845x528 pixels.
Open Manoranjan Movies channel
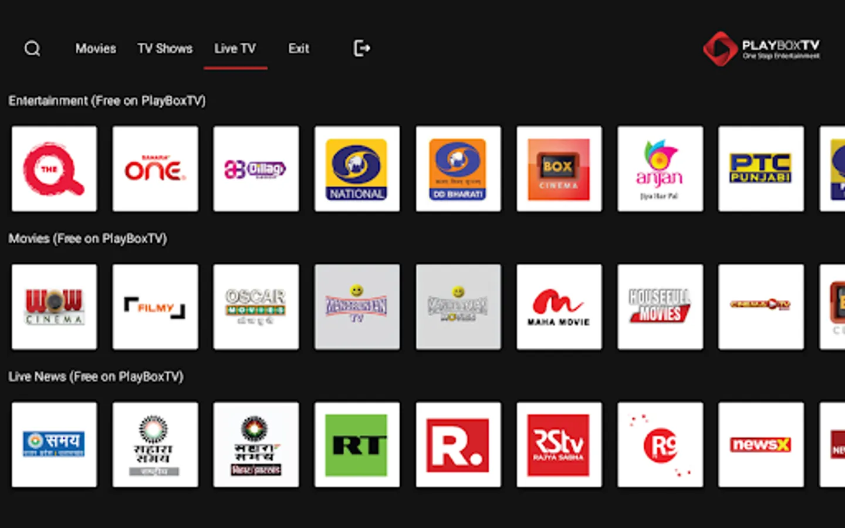[458, 307]
